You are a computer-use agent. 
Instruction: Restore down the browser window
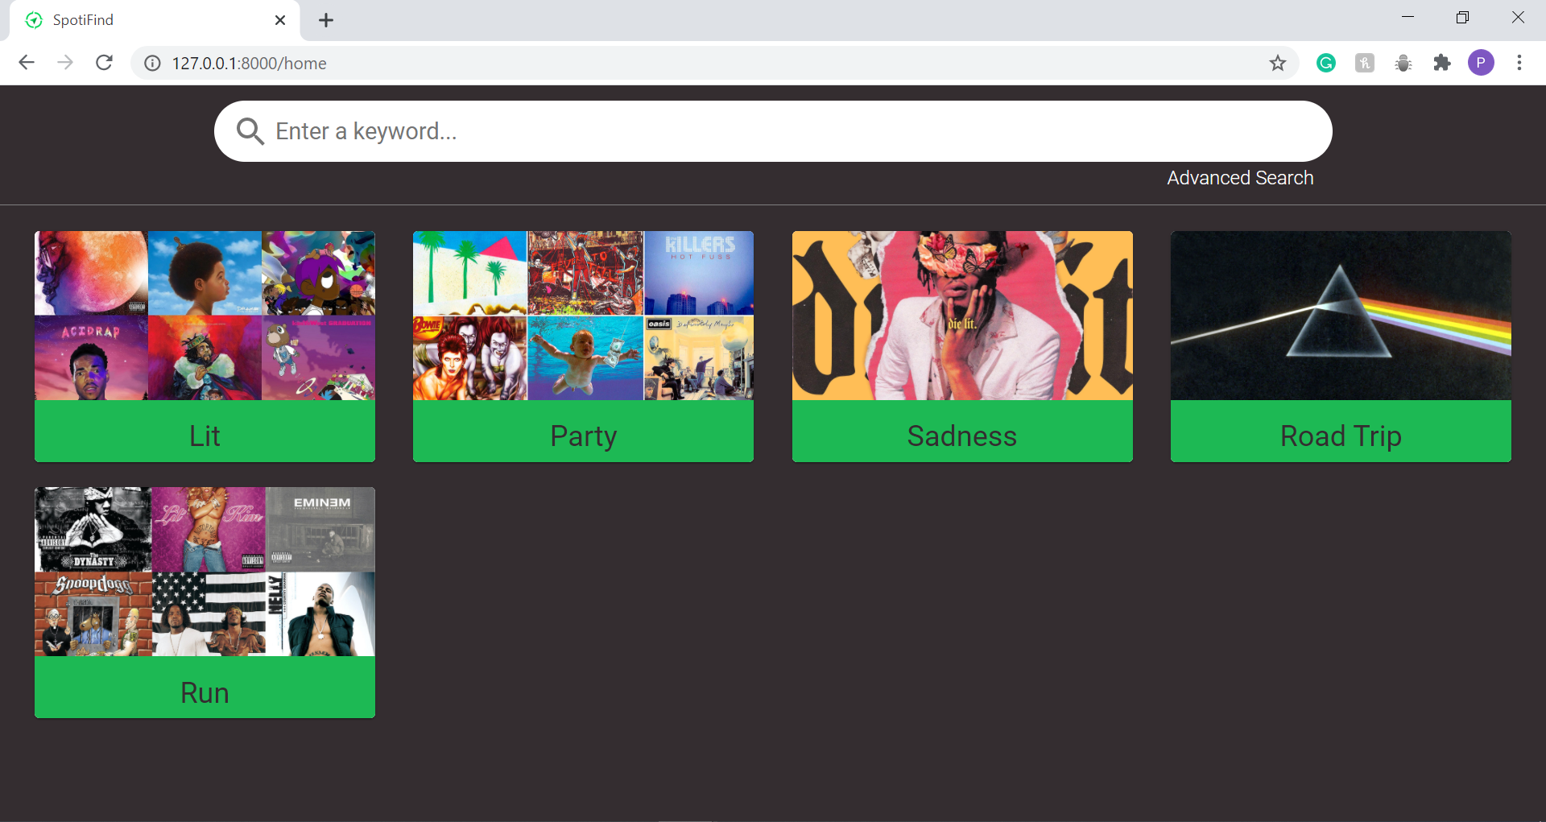(x=1462, y=17)
